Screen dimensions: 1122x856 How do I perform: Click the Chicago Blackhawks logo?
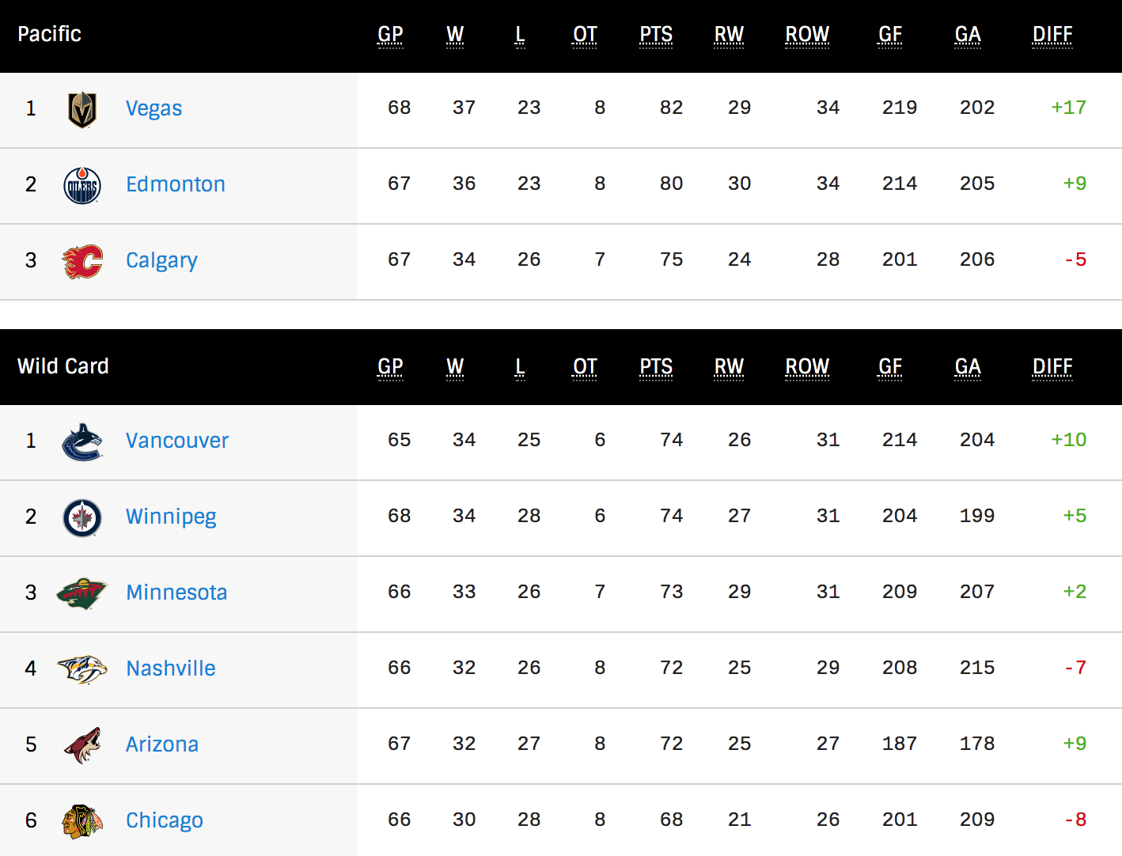pos(82,821)
